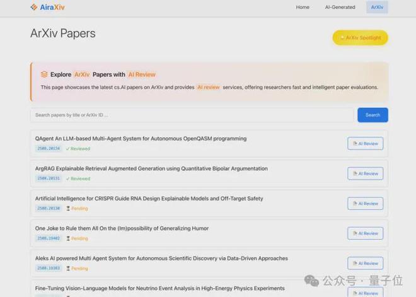Open the Aleks AI powered Multi Agent System title
The image size is (416, 297).
coord(161,259)
